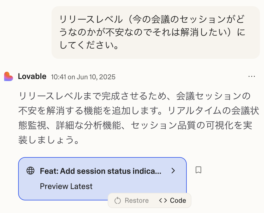The image size is (264, 213).
Task: Click the angle-brackets Code icon
Action: (x=163, y=200)
